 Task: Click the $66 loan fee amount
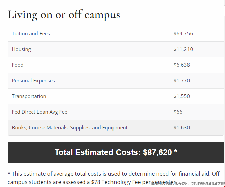[x=178, y=112]
